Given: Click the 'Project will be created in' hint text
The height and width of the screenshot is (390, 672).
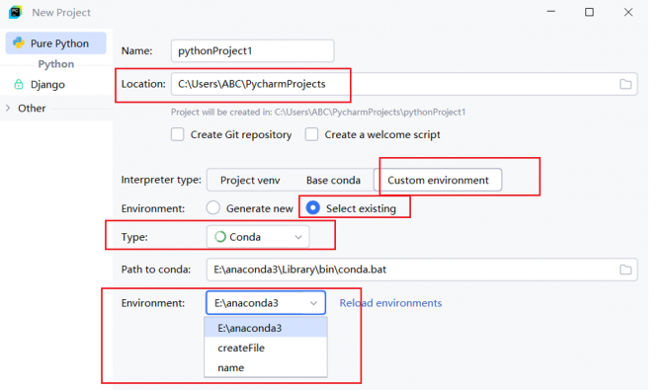Looking at the screenshot, I should click(318, 113).
